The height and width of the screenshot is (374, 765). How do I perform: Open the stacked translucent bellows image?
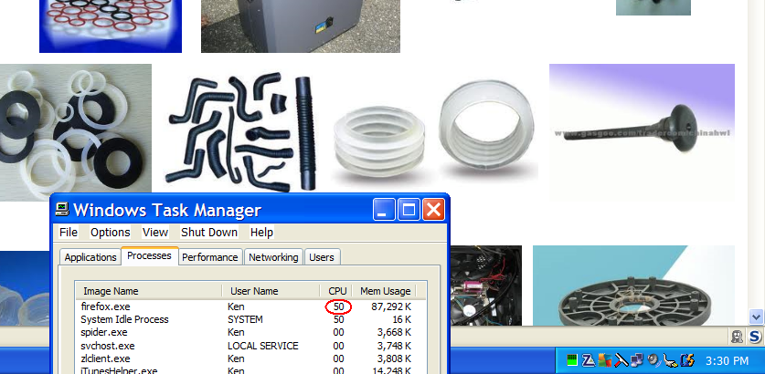click(378, 146)
